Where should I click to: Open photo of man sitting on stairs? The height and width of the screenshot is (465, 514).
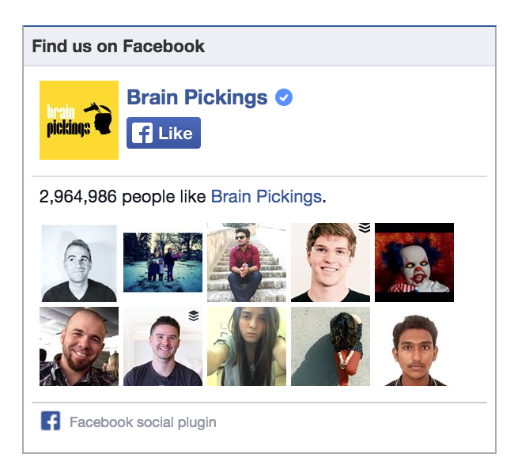tap(247, 263)
